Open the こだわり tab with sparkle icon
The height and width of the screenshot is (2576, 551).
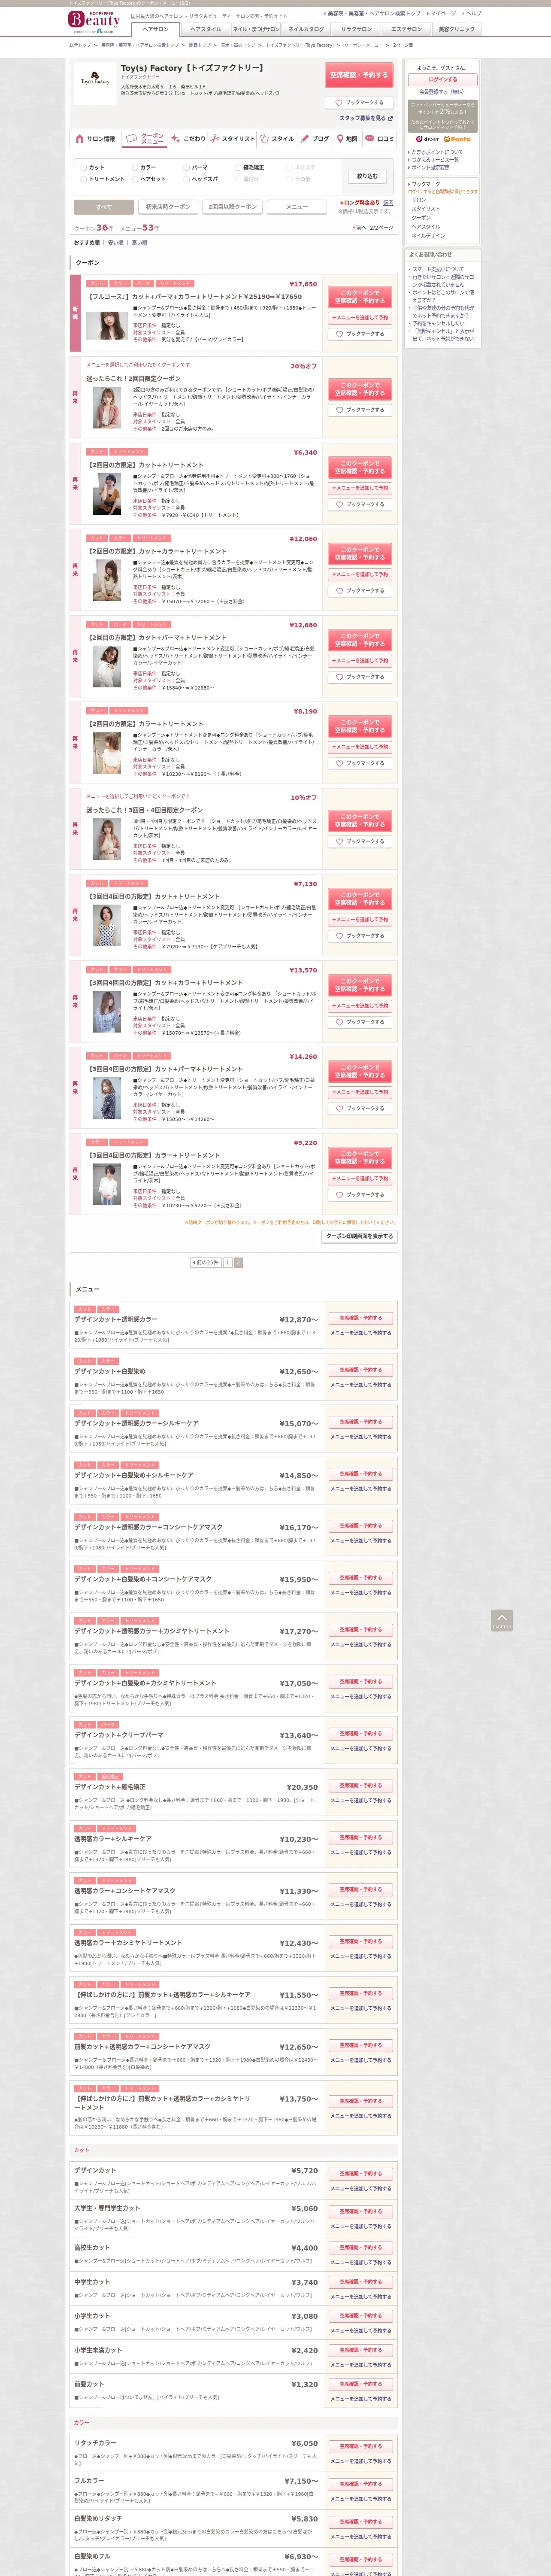[x=188, y=139]
